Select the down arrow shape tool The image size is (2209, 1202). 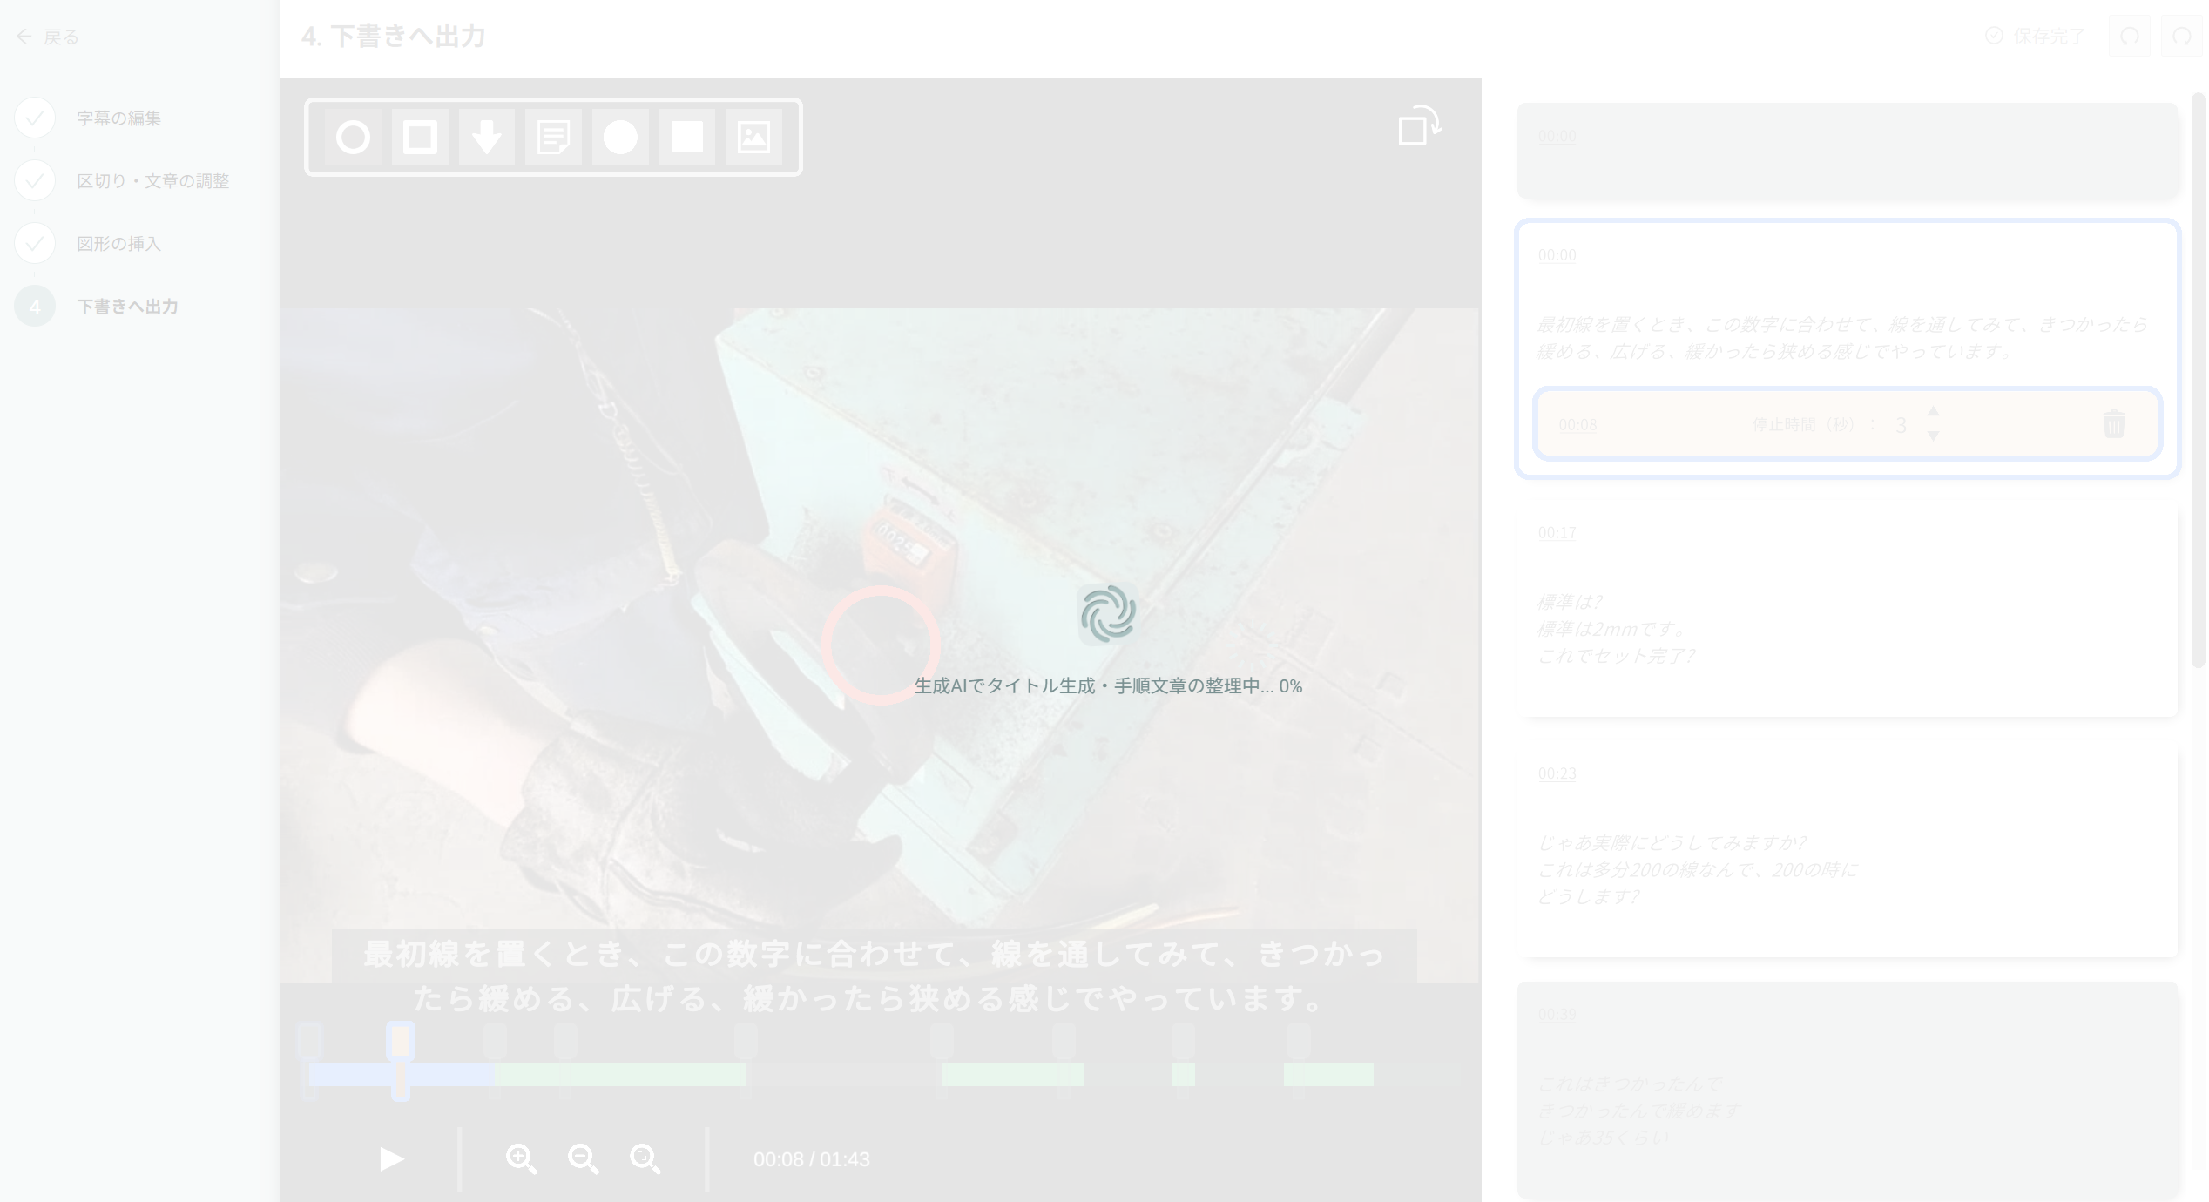pyautogui.click(x=487, y=138)
